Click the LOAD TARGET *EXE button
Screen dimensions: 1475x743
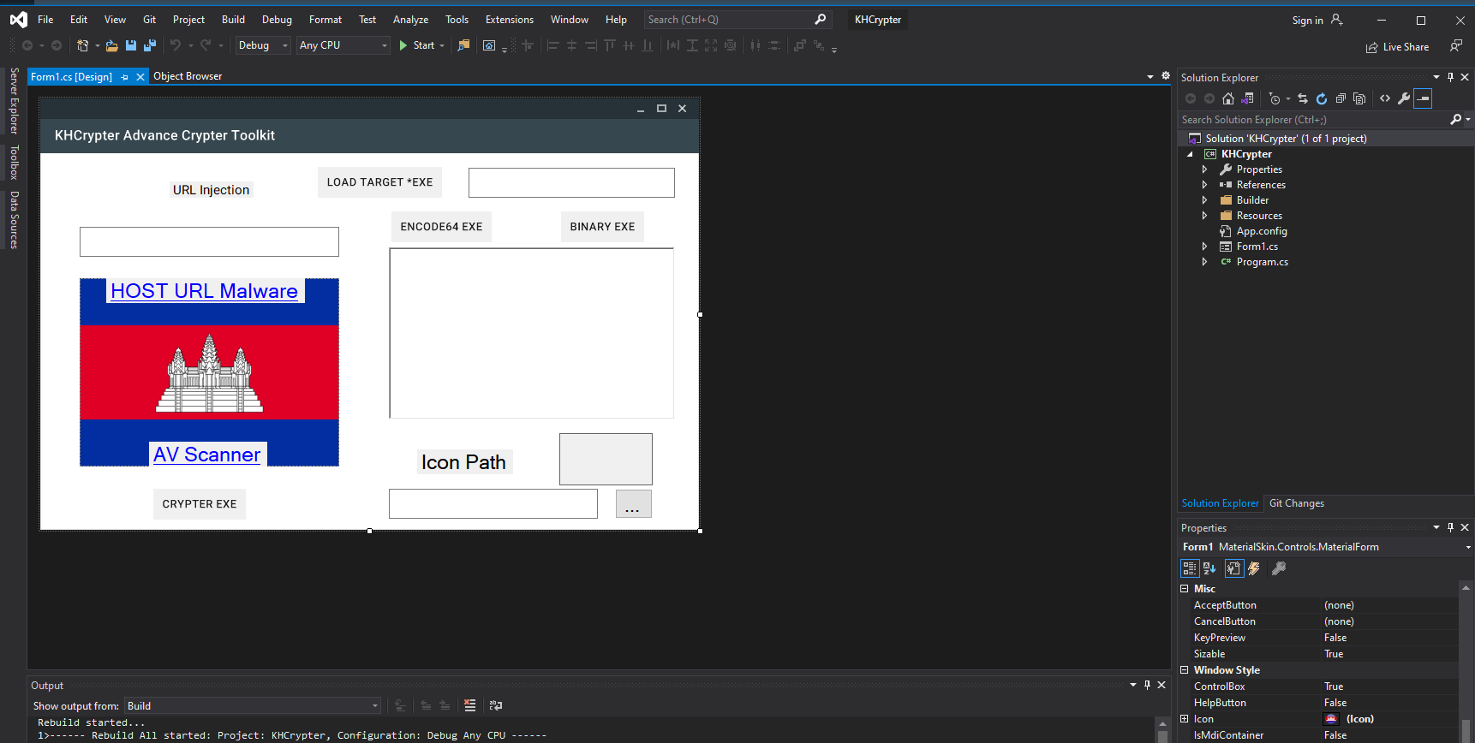coord(379,182)
